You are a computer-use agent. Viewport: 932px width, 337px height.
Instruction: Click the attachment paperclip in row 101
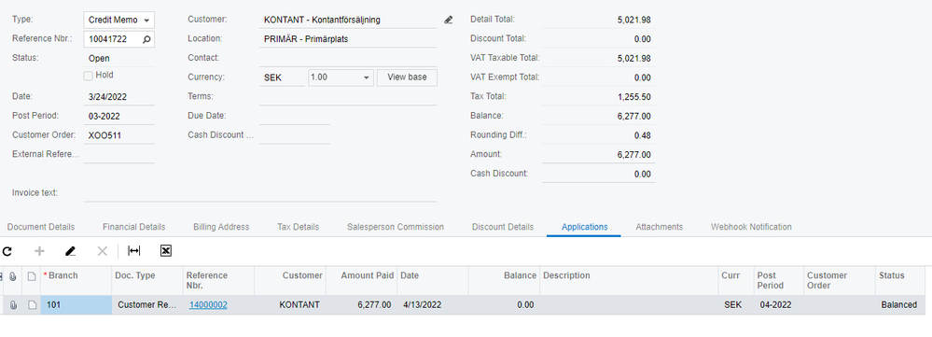pyautogui.click(x=14, y=305)
